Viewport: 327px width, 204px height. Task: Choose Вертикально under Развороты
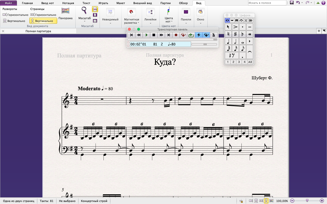pyautogui.click(x=14, y=21)
